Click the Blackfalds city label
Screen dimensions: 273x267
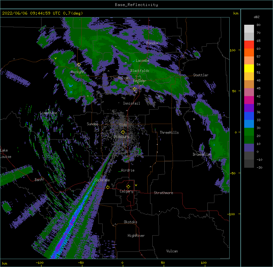[x=140, y=71]
